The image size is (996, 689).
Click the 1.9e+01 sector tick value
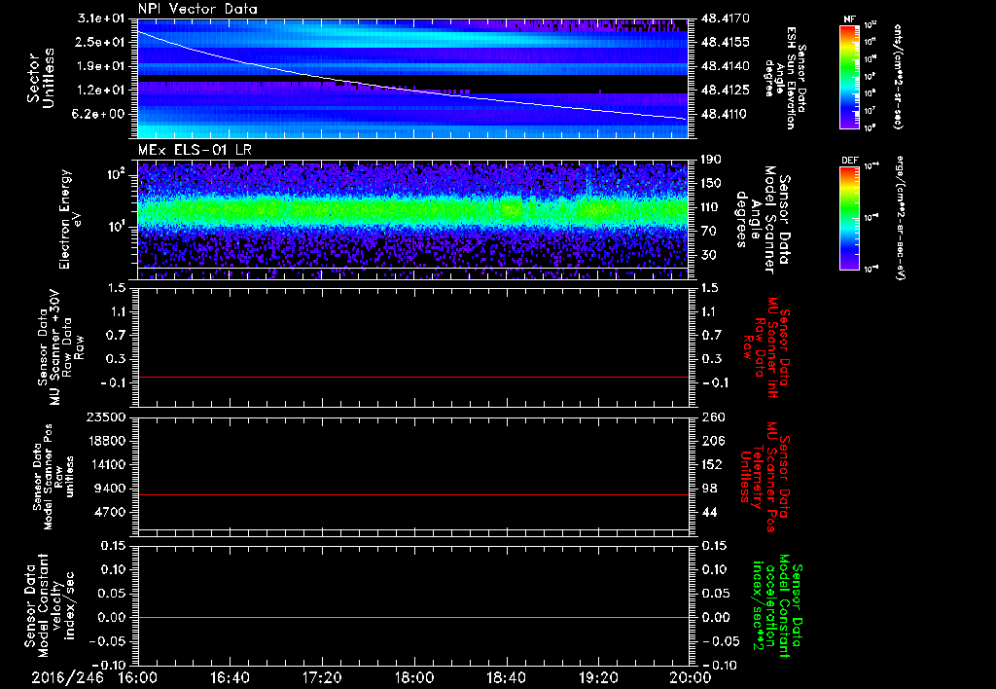[x=101, y=66]
